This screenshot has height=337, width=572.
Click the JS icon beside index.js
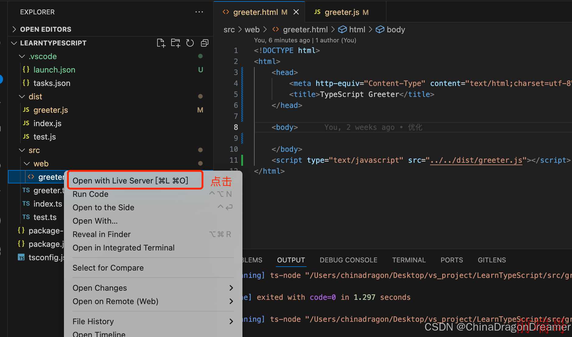click(26, 123)
